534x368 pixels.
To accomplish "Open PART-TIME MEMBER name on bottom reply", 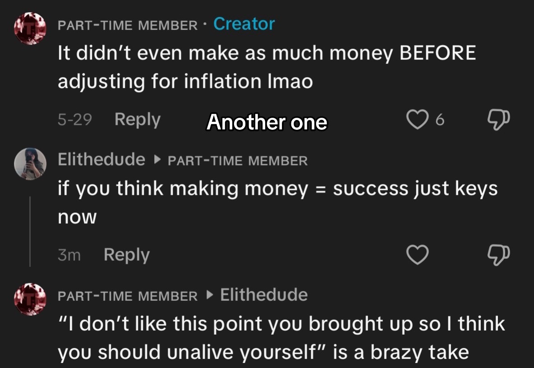I will click(128, 296).
